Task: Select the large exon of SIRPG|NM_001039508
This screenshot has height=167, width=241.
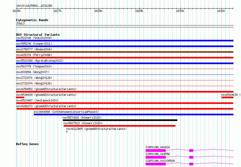Action: 156,164
